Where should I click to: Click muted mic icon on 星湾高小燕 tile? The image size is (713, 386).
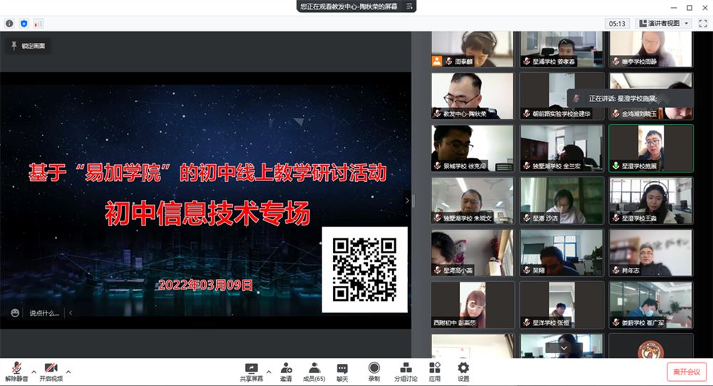pos(437,270)
